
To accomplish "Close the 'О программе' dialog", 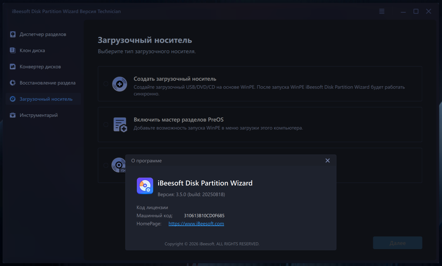I will [x=327, y=160].
